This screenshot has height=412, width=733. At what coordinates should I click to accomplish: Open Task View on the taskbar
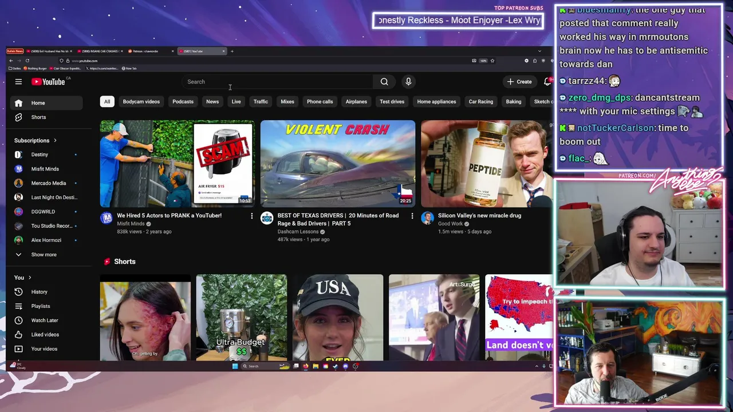(296, 366)
